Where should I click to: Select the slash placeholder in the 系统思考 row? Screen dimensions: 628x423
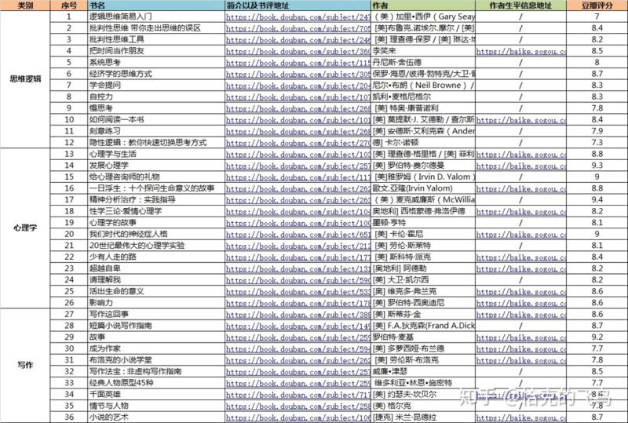pos(520,63)
